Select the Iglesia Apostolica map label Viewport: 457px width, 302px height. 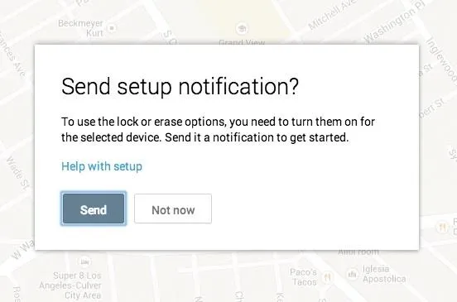[384, 274]
